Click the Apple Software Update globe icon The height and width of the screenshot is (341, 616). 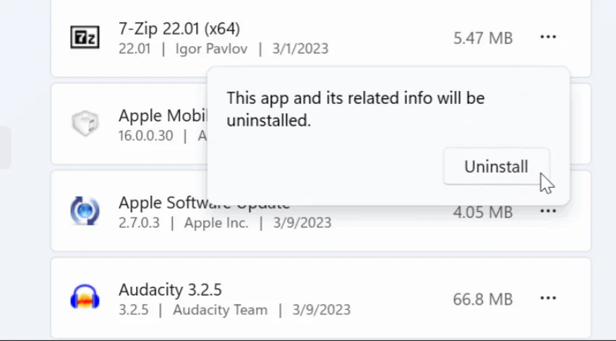coord(85,211)
